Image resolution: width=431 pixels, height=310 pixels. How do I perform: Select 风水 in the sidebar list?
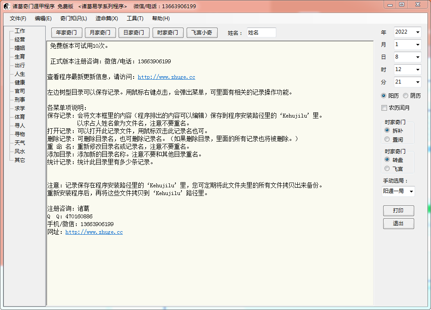[x=20, y=151]
